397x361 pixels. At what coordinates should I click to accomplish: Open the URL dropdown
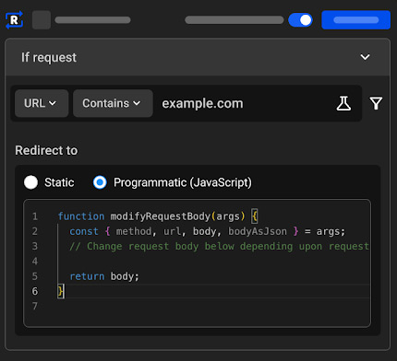[x=42, y=103]
